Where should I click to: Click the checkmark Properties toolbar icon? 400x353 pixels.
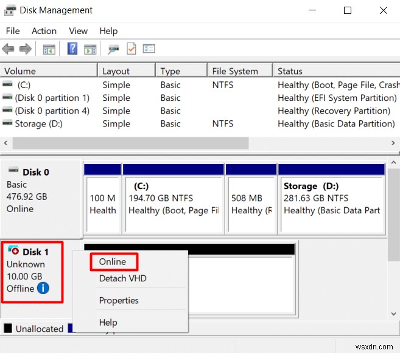pyautogui.click(x=132, y=49)
